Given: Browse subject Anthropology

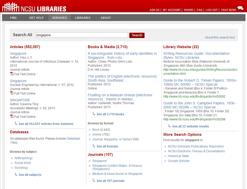Looking at the screenshot, I should (24, 158).
